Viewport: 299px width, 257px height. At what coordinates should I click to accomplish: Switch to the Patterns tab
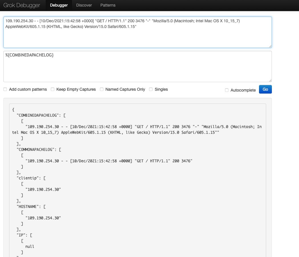pyautogui.click(x=108, y=5)
